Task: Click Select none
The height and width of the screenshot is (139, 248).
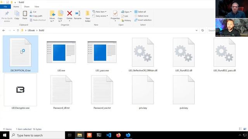Action: tap(141, 16)
